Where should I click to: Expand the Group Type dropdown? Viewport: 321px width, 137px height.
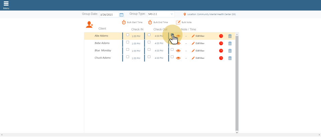[172, 14]
